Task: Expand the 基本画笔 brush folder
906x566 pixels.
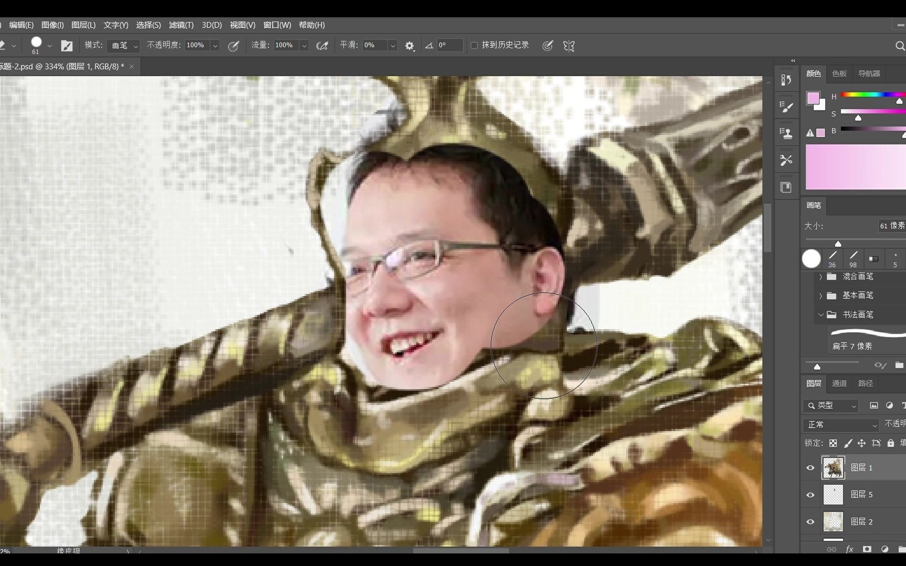Action: [x=821, y=296]
